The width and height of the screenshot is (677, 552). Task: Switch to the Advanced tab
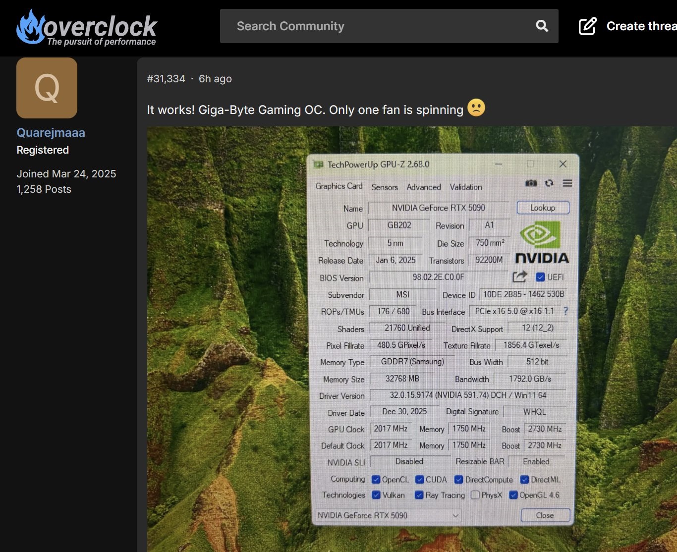pos(424,187)
